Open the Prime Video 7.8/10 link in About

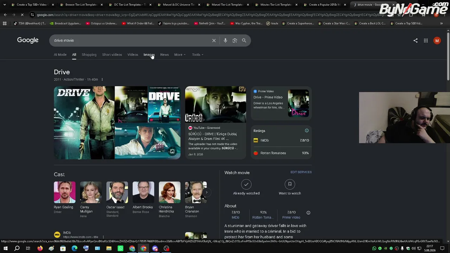pyautogui.click(x=291, y=215)
